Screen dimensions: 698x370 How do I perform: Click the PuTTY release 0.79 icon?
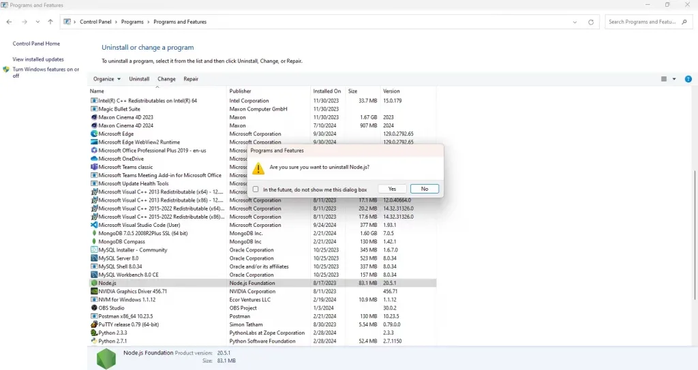(94, 324)
